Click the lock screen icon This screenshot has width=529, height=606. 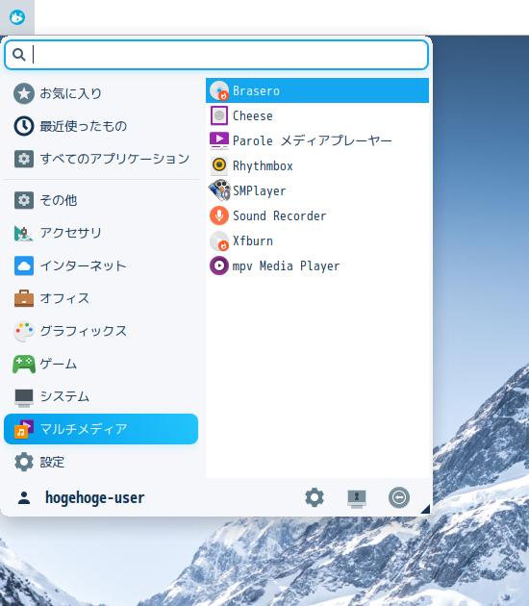357,498
